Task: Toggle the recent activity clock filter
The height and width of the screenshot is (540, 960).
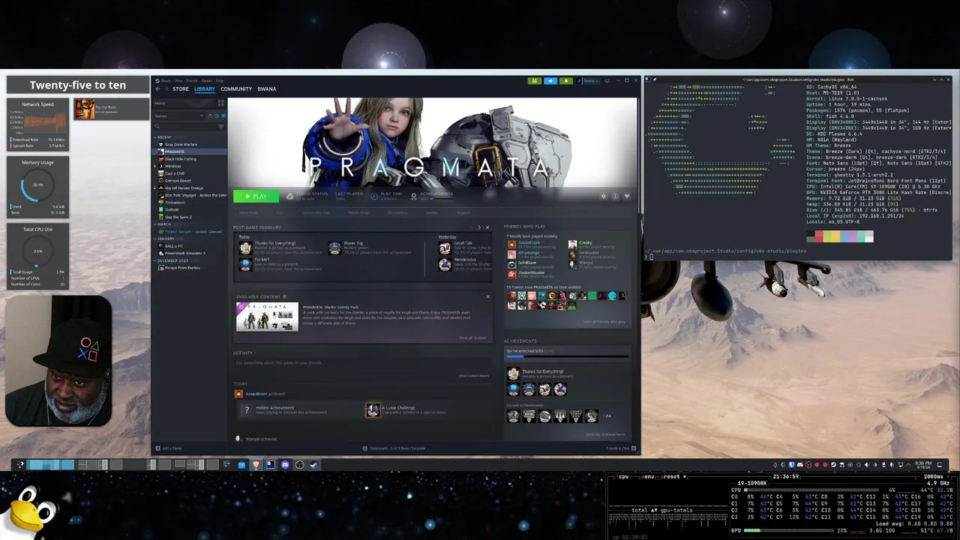Action: 217,116
